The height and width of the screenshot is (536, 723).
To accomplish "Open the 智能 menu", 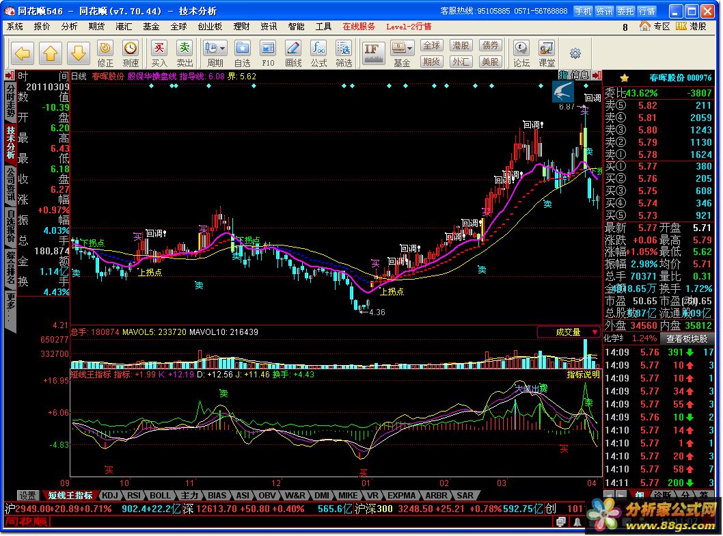I will tap(296, 27).
